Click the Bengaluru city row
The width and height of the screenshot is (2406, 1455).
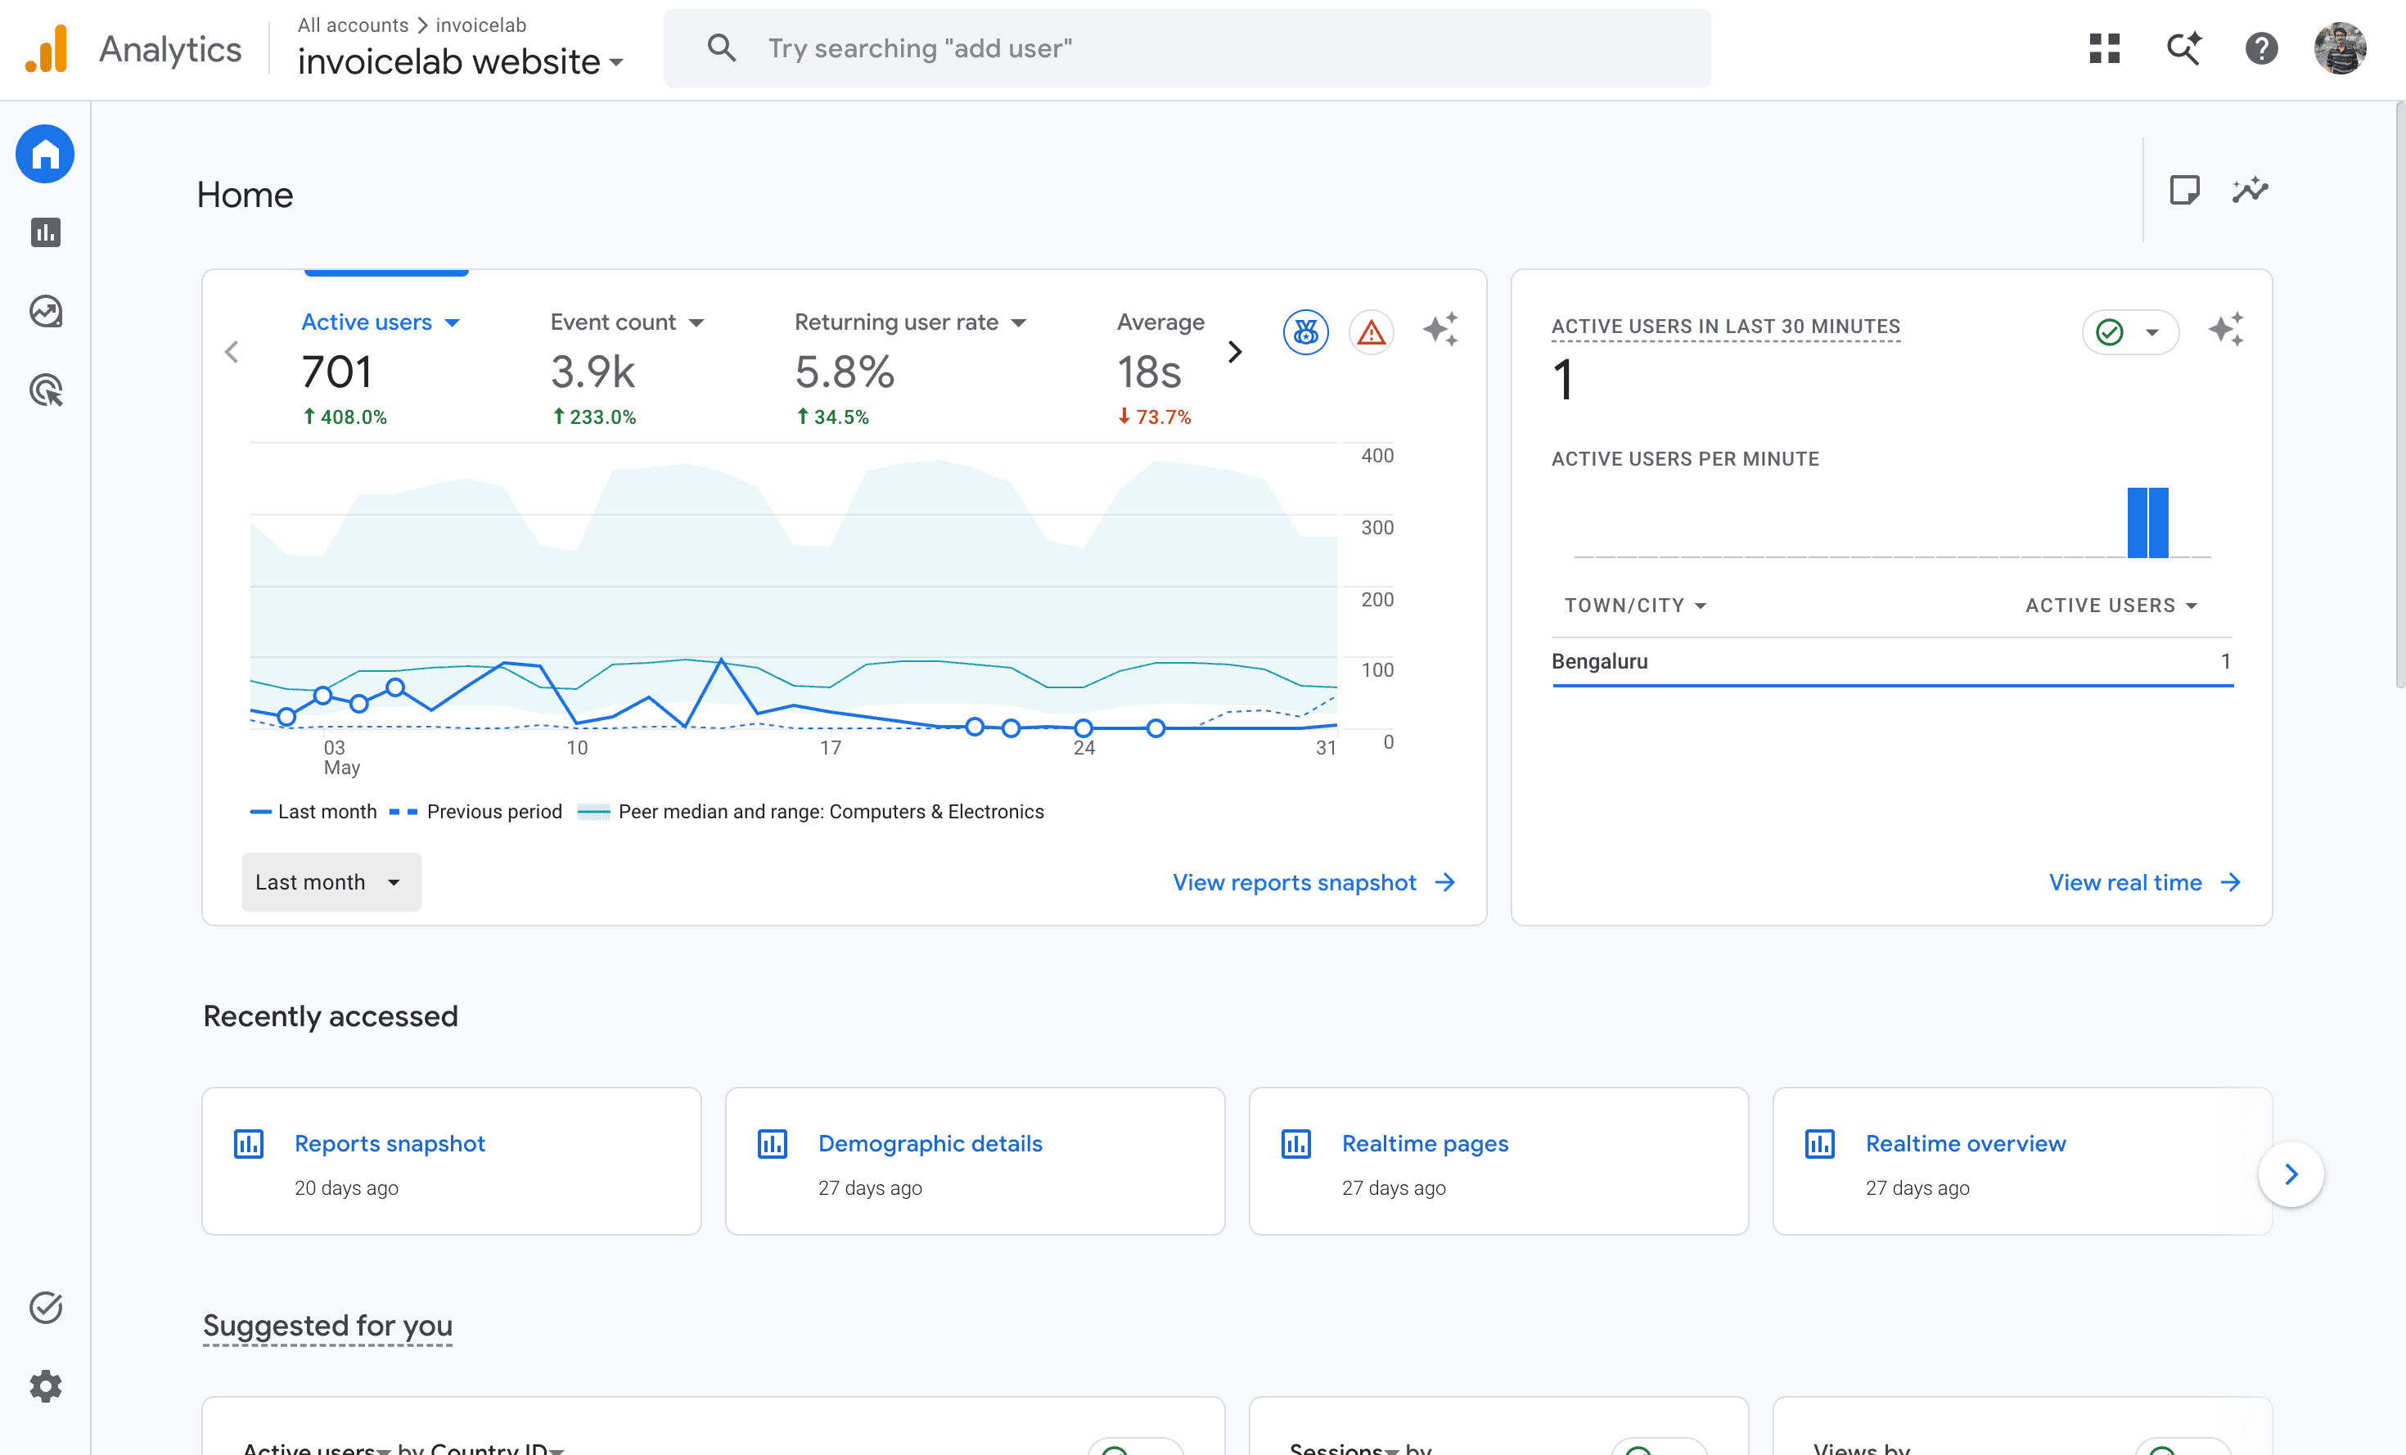click(1892, 662)
